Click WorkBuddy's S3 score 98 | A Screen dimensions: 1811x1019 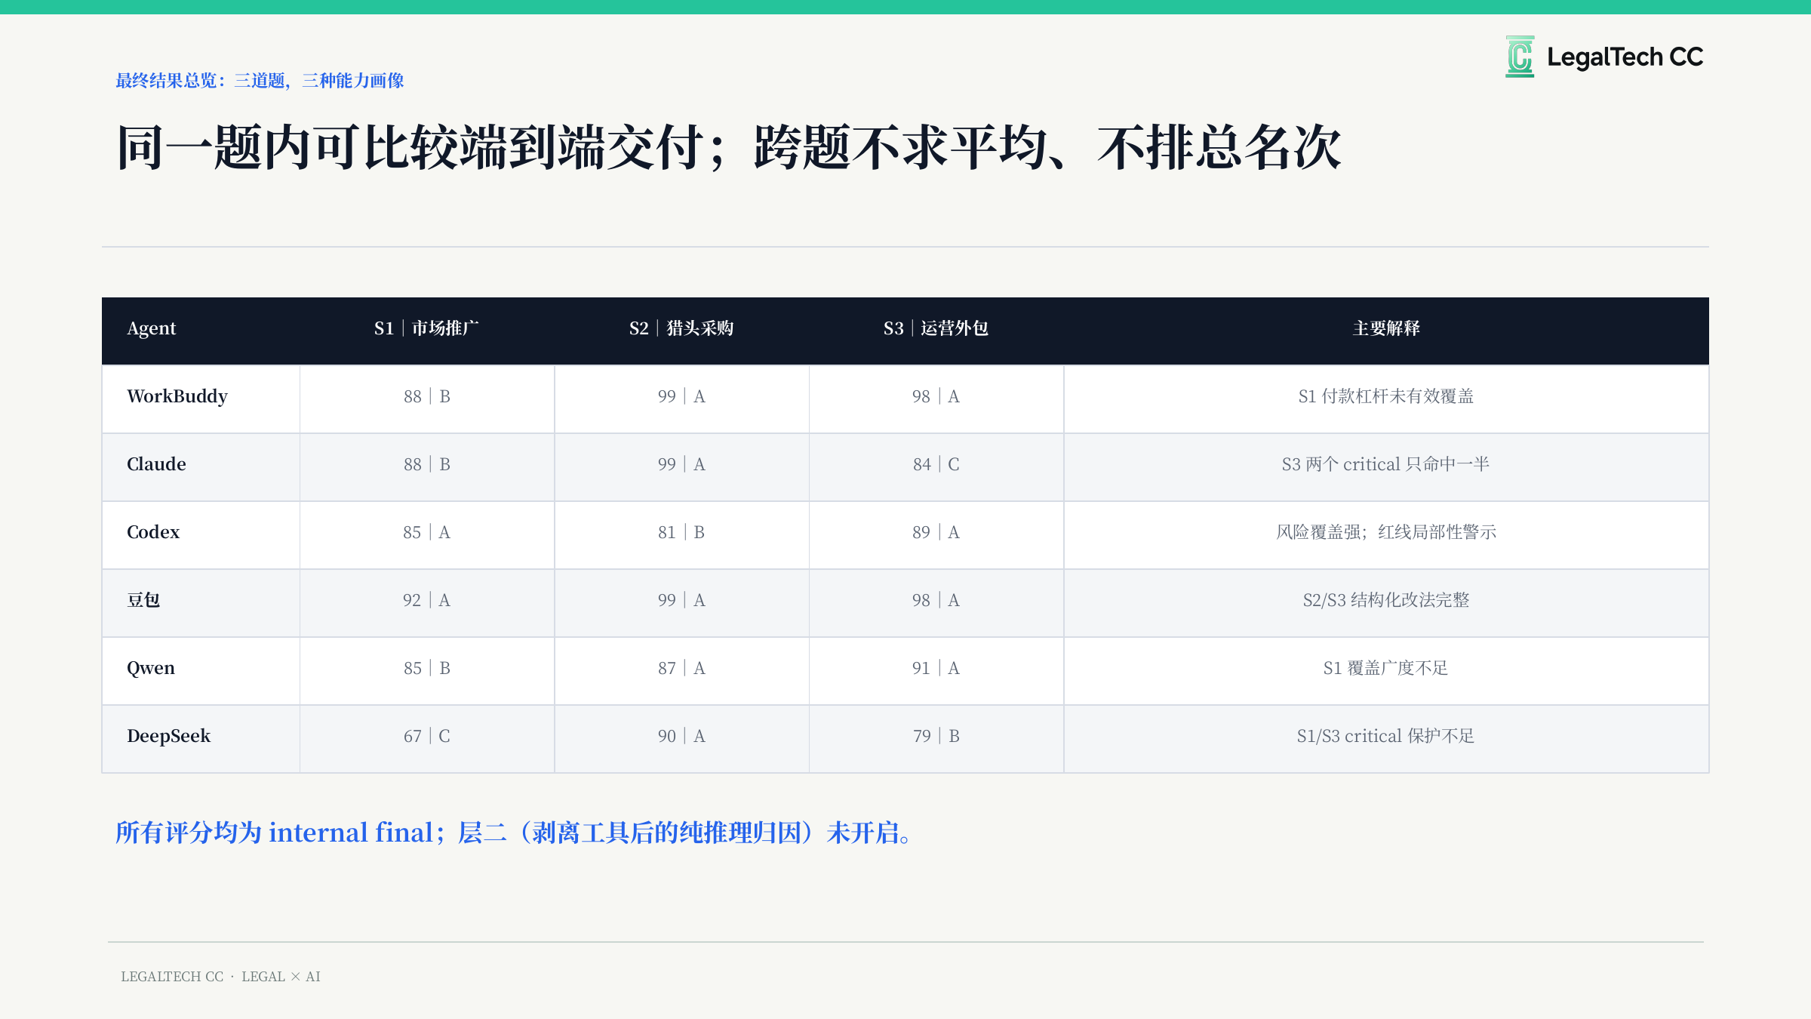click(936, 396)
